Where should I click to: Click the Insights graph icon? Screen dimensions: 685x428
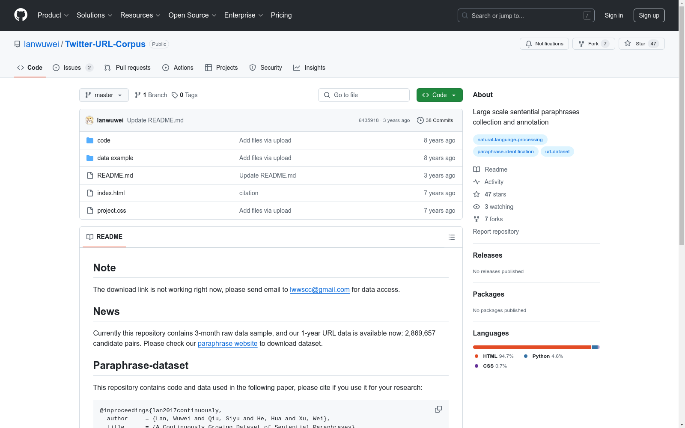tap(297, 68)
